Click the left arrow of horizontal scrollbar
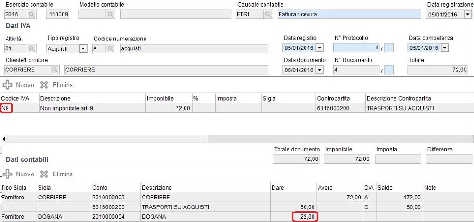The width and height of the screenshot is (474, 222). [x=4, y=139]
